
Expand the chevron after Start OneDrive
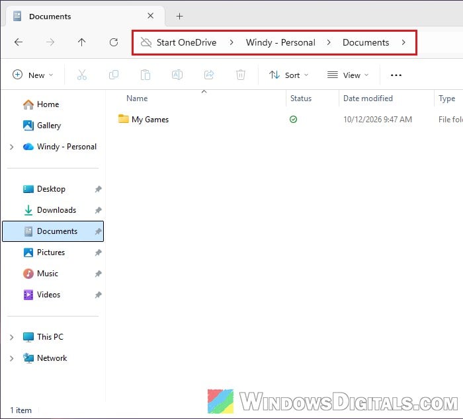coord(232,42)
